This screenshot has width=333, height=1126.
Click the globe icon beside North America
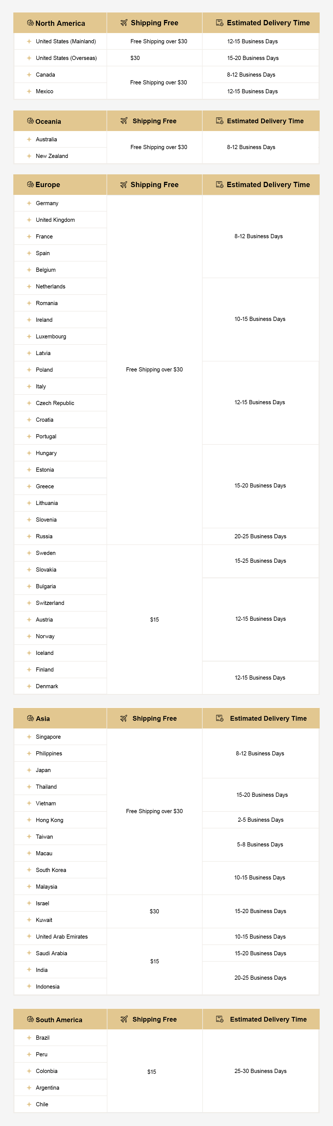pyautogui.click(x=30, y=23)
